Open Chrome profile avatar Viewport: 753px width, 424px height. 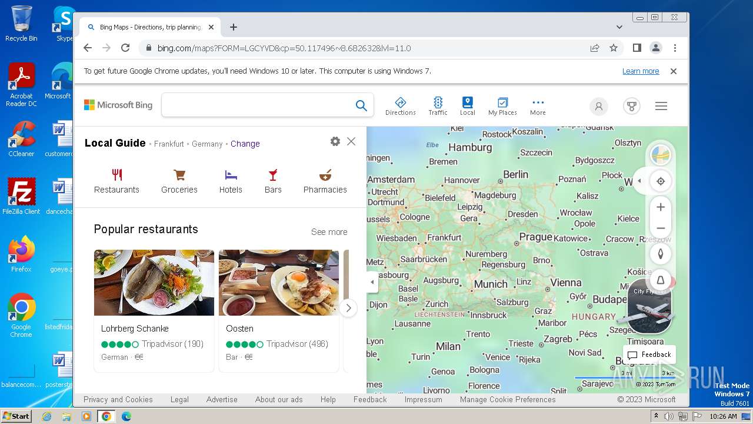click(656, 48)
